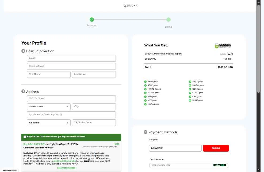This screenshot has width=264, height=172.
Task: Click the green check beside BHMT gene
Action: (x=190, y=100)
